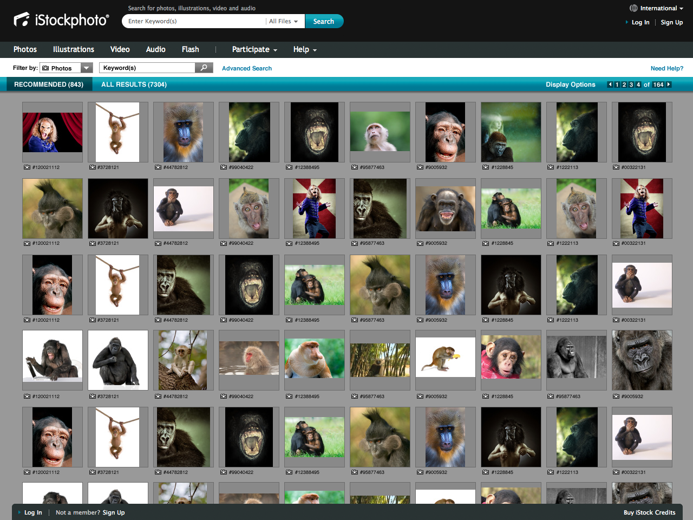
Task: Open the fully visible chimp with laptop thumbnail
Action: click(x=53, y=360)
